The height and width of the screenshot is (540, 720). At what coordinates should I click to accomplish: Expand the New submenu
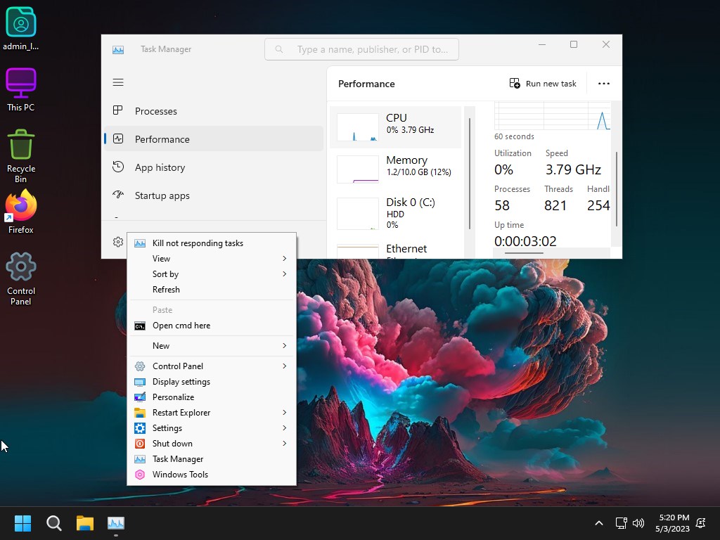point(211,346)
